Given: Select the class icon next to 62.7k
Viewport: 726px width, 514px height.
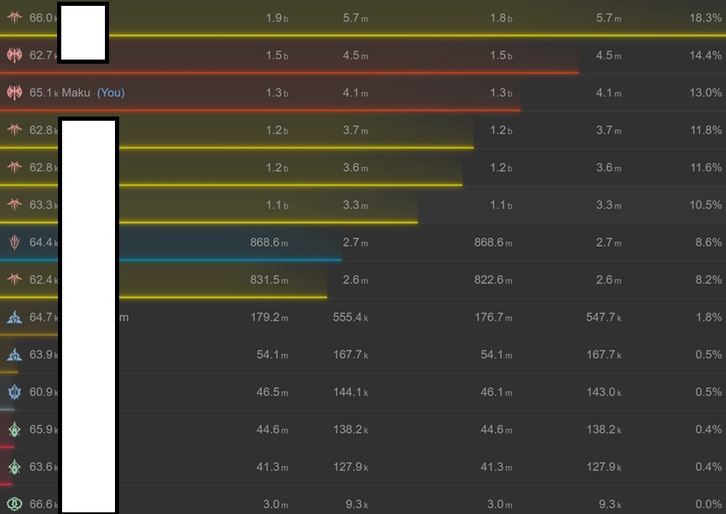Looking at the screenshot, I should [x=14, y=55].
